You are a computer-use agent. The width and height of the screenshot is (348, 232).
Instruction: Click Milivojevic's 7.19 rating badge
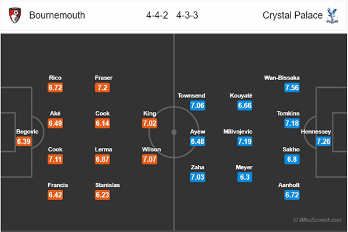(245, 141)
